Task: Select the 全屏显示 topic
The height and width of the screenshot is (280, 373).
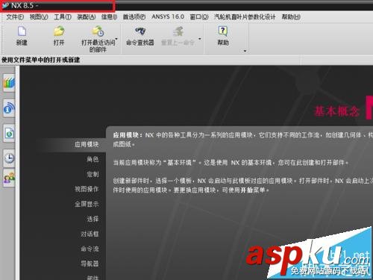Action: point(87,204)
